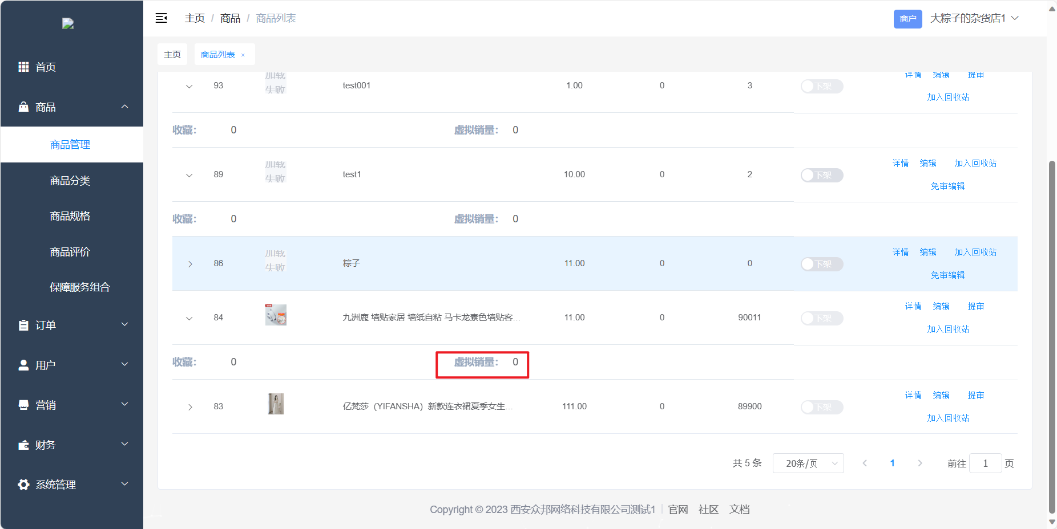Click 加入回收站 for product 83
This screenshot has height=529, width=1057.
point(948,418)
